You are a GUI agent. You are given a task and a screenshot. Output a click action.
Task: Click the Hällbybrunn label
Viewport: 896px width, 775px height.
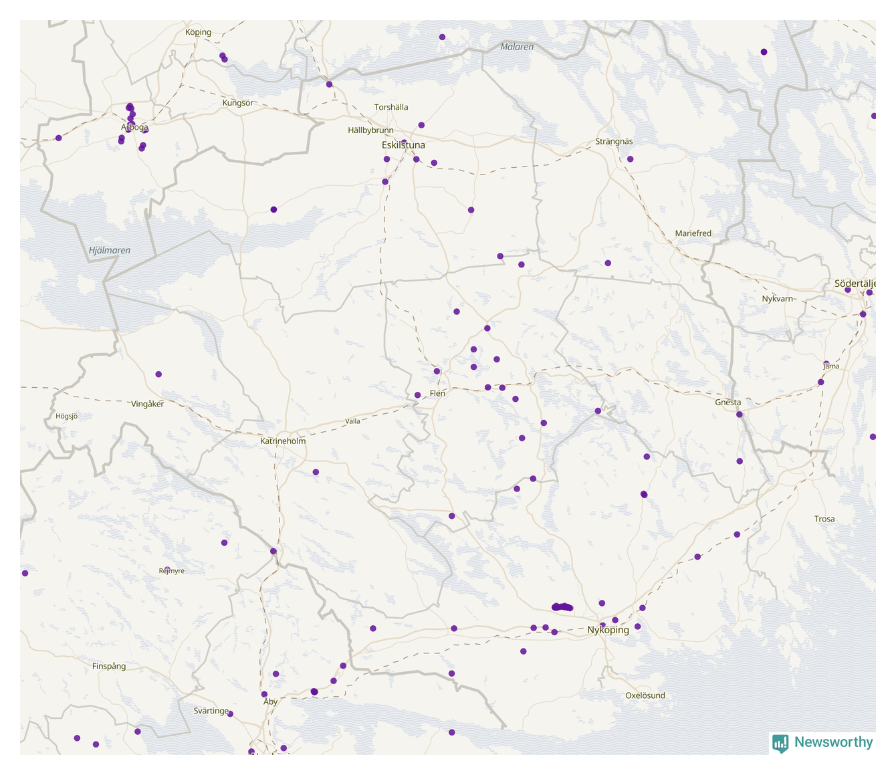pyautogui.click(x=370, y=130)
